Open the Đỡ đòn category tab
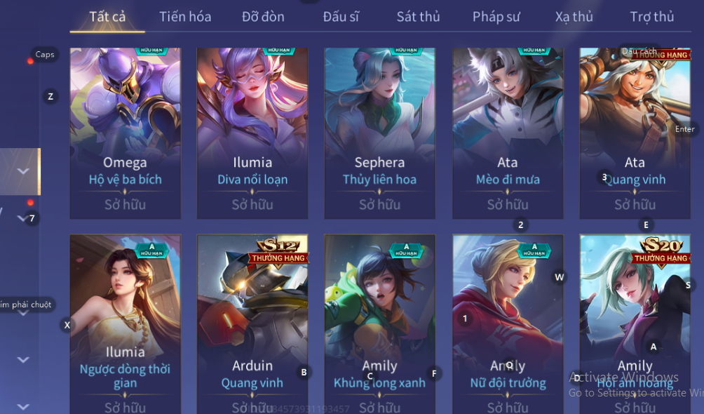The height and width of the screenshot is (414, 704). click(x=263, y=17)
